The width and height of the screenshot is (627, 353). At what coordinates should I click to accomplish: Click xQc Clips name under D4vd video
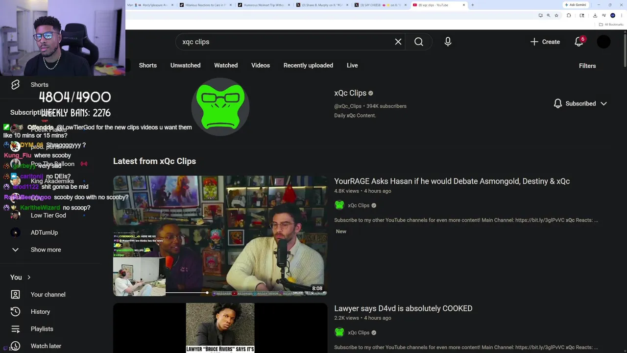(359, 332)
